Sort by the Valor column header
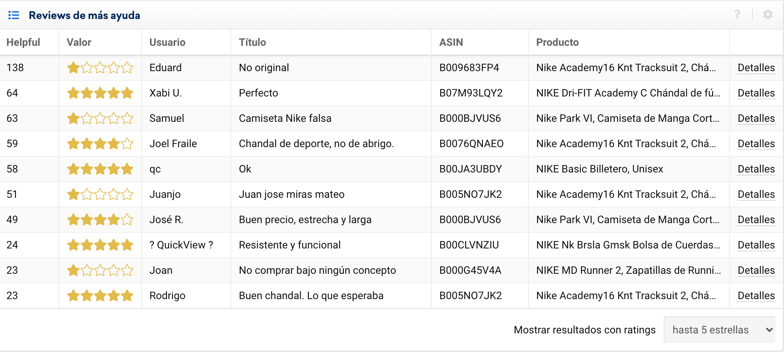Image resolution: width=784 pixels, height=352 pixels. pos(79,42)
